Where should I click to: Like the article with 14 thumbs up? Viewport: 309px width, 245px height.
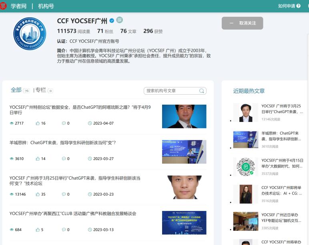38,159
